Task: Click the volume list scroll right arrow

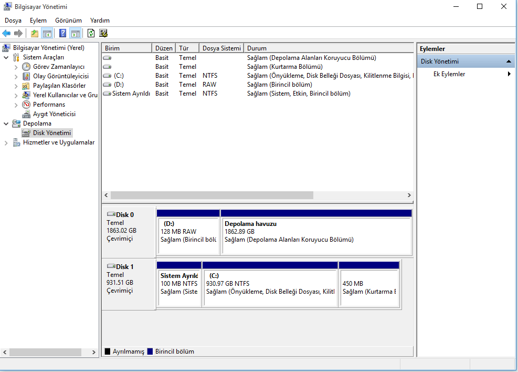Action: (409, 195)
